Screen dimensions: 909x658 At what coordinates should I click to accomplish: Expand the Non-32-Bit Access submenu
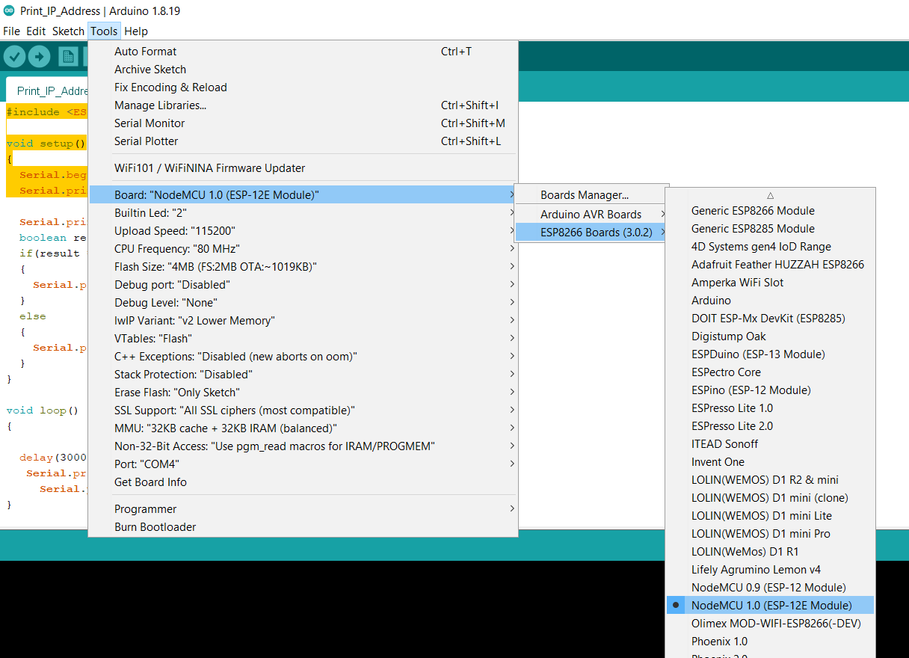[x=303, y=446]
